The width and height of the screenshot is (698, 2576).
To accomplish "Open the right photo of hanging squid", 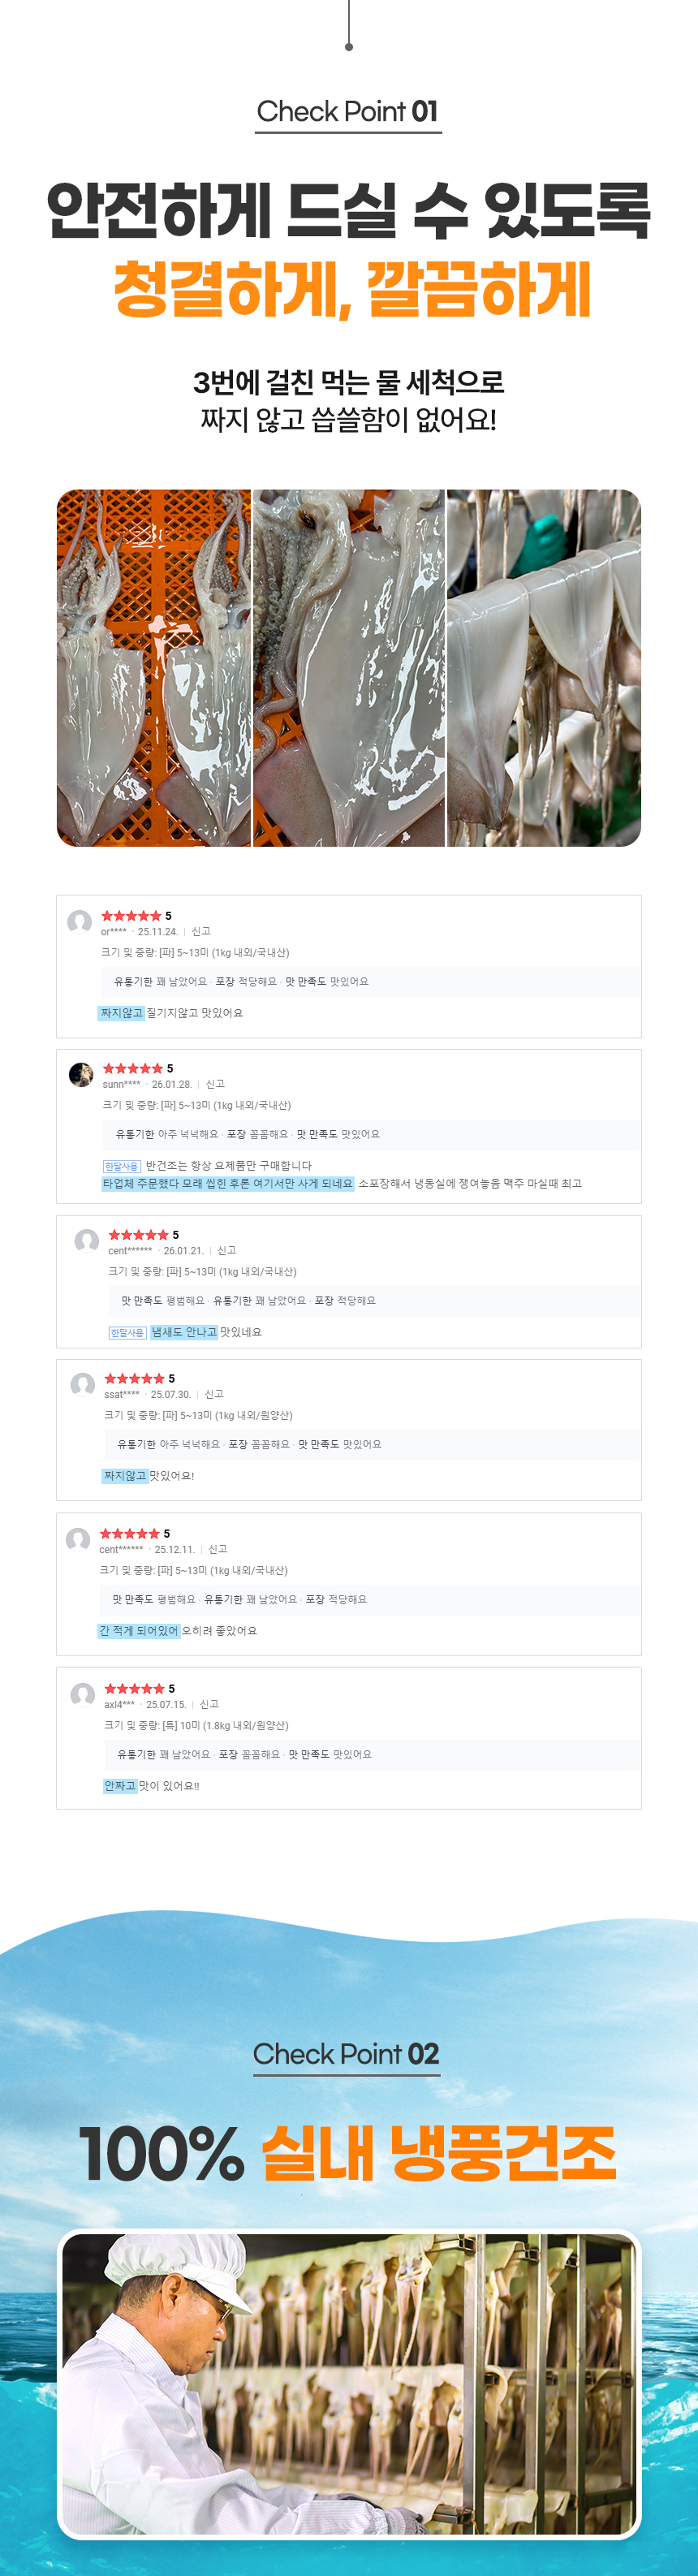I will (x=544, y=668).
